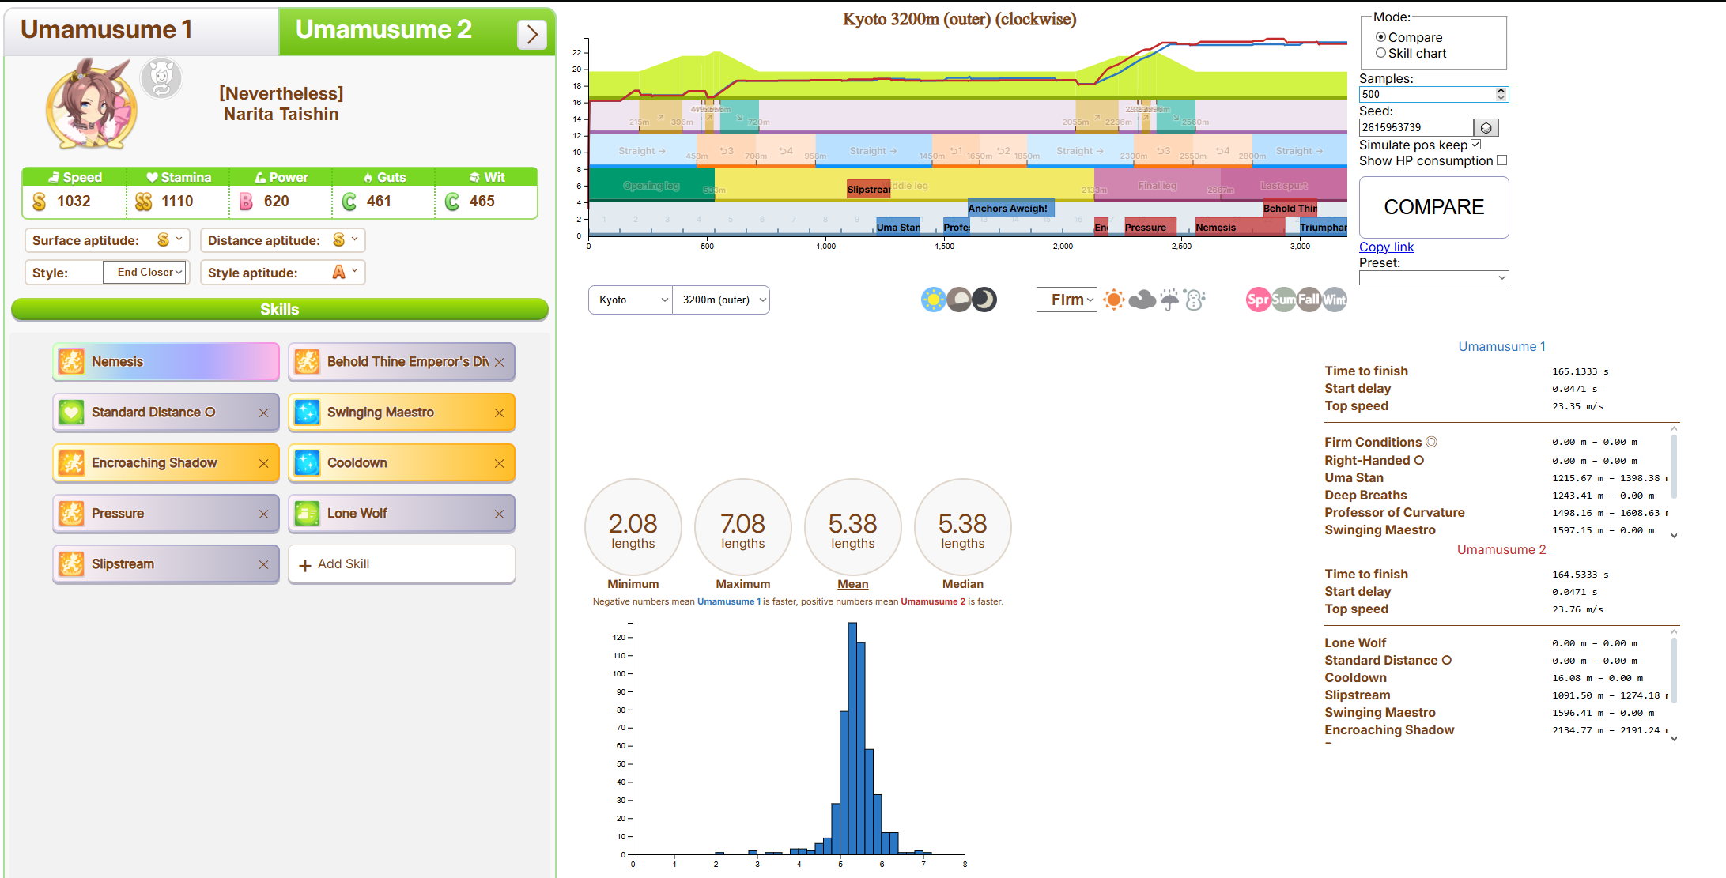Viewport: 1726px width, 878px height.
Task: Choose cloudy weather icon
Action: 1142,300
